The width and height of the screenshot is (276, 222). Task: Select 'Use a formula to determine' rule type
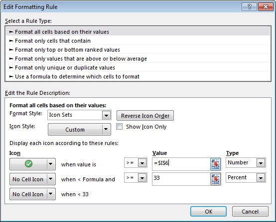click(138, 76)
